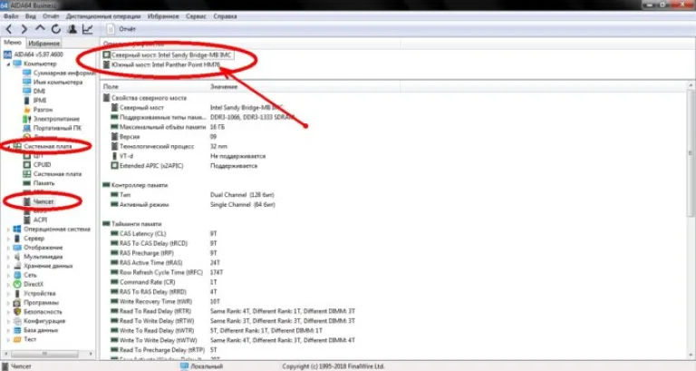Expand the Отображение tree node
Viewport: 696px width, 371px height.
click(8, 248)
